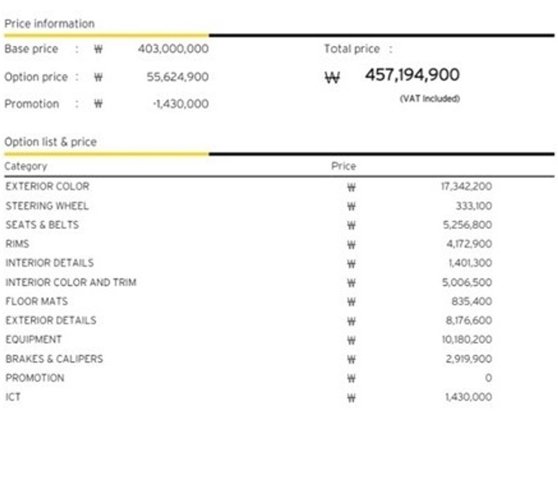Select the Base price value 403,000,000
This screenshot has width=558, height=481.
pos(173,49)
